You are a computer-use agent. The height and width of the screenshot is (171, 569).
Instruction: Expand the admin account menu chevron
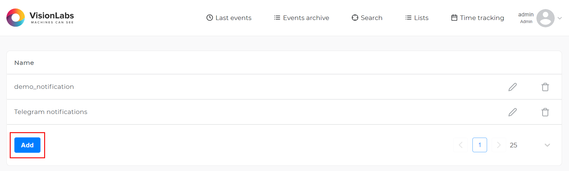[x=560, y=18]
